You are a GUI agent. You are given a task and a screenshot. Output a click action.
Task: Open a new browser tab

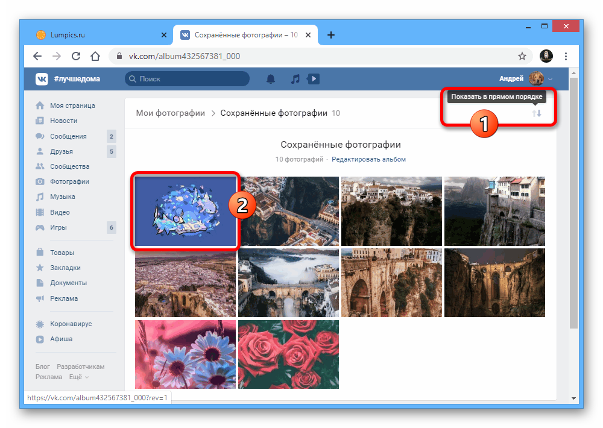[x=331, y=35]
